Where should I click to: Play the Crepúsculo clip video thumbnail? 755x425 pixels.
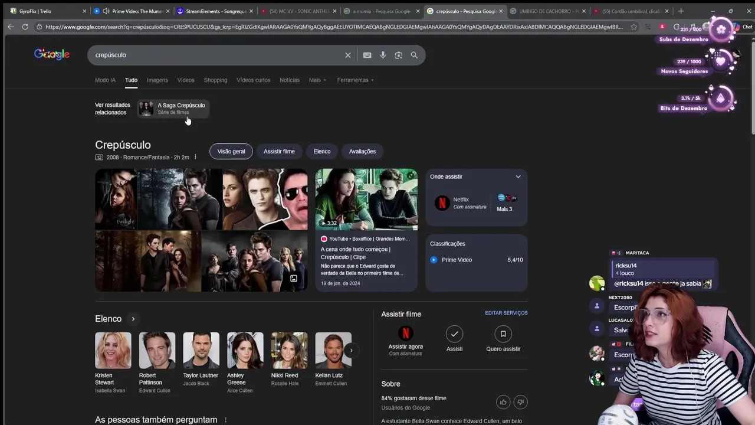366,200
